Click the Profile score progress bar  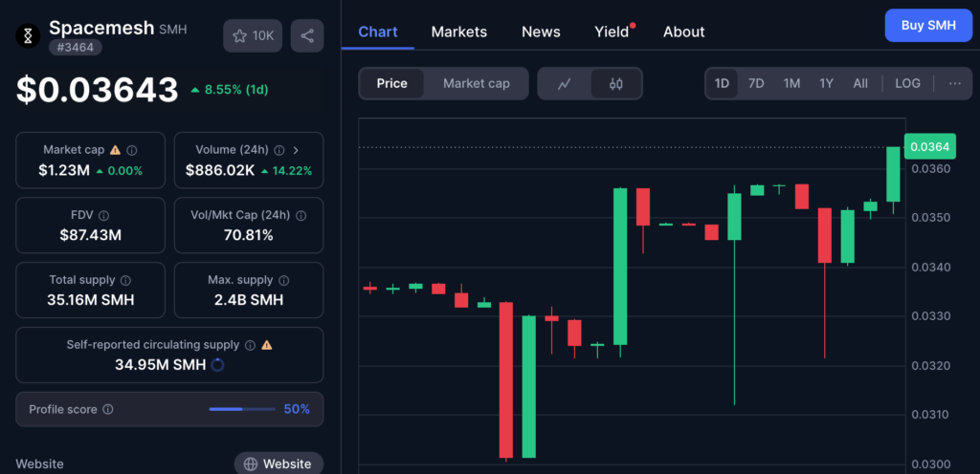pyautogui.click(x=240, y=409)
